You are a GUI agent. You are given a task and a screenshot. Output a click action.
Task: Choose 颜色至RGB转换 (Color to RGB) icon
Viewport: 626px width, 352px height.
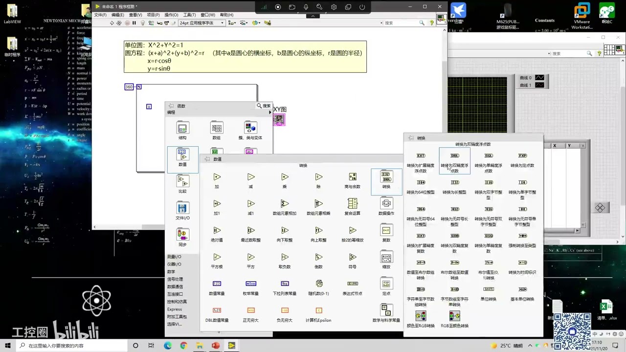coord(421,316)
